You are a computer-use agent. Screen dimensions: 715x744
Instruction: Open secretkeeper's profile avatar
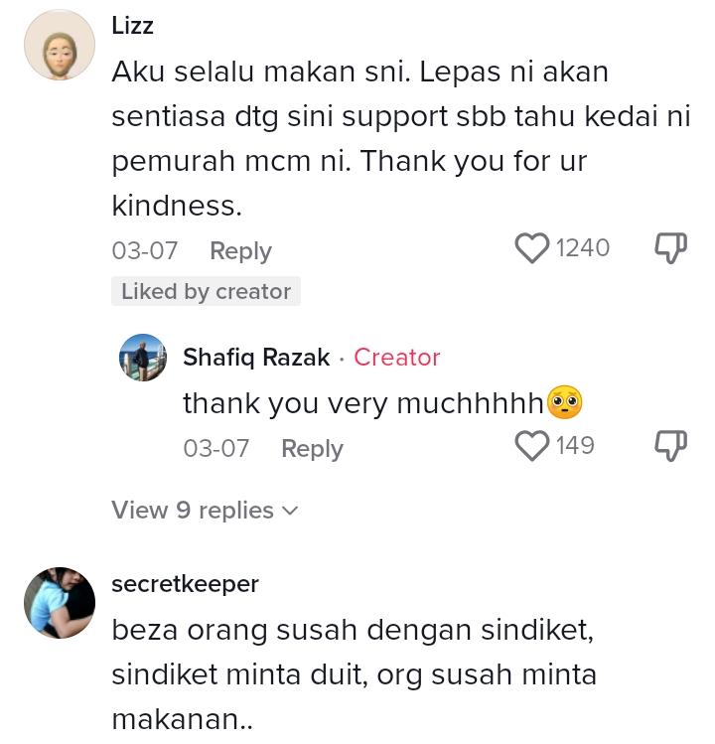pos(59,602)
